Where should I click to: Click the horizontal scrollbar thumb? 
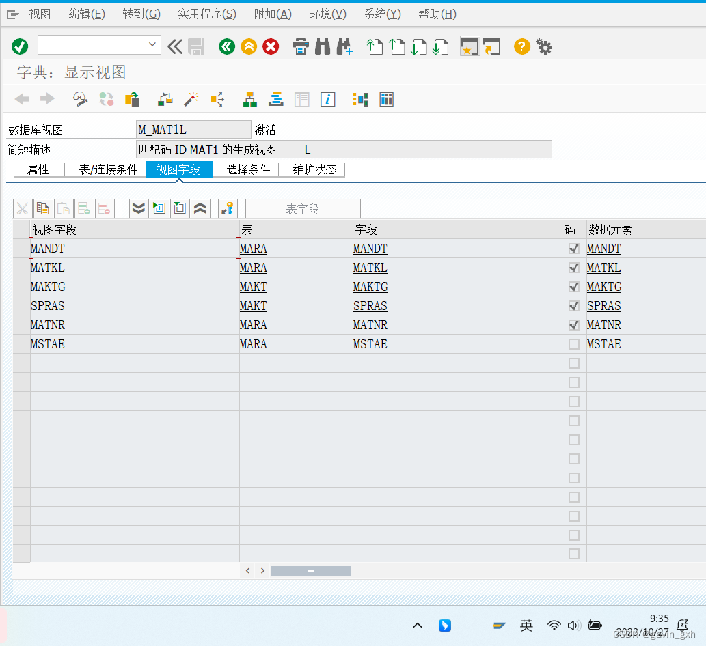[311, 571]
